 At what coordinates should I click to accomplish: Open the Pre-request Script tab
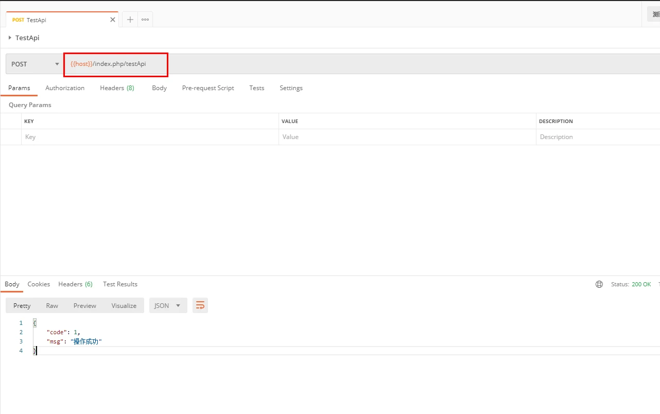(208, 88)
